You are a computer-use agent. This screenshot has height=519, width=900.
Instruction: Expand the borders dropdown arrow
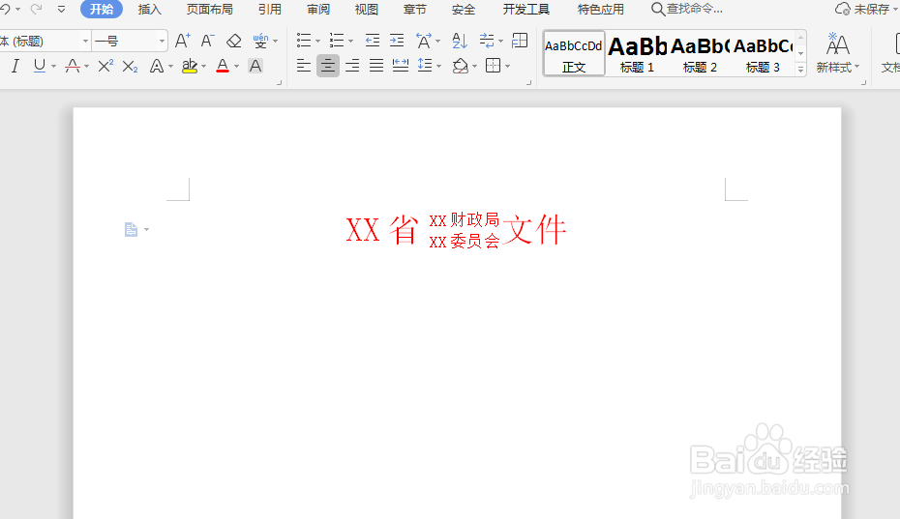(507, 66)
